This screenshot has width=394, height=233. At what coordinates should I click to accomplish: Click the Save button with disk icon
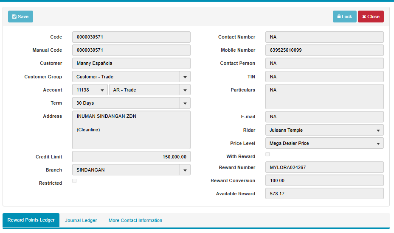point(20,17)
